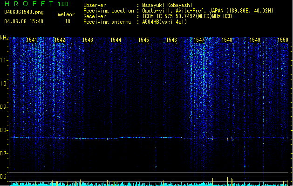Click the 1543 time marker

(x=88, y=40)
